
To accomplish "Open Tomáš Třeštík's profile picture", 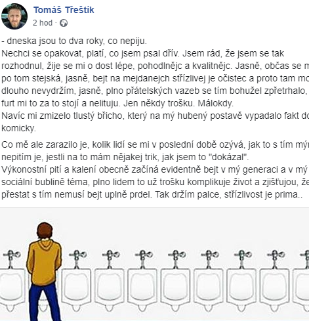I will pos(14,16).
